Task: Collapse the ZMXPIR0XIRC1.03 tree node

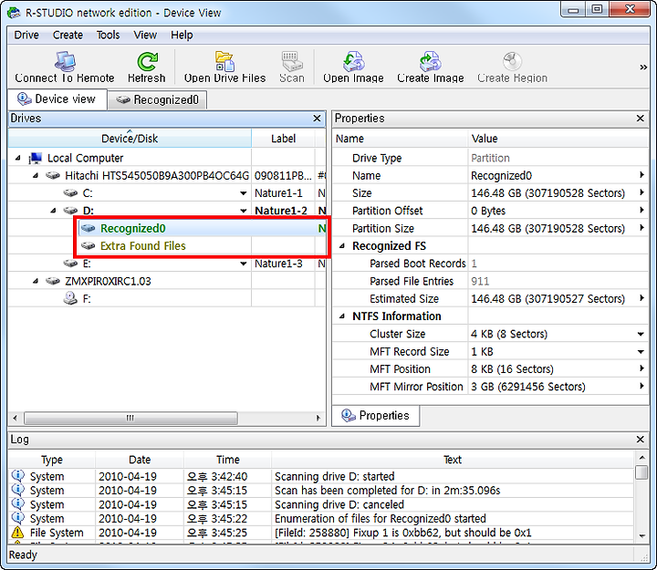Action: [x=36, y=281]
